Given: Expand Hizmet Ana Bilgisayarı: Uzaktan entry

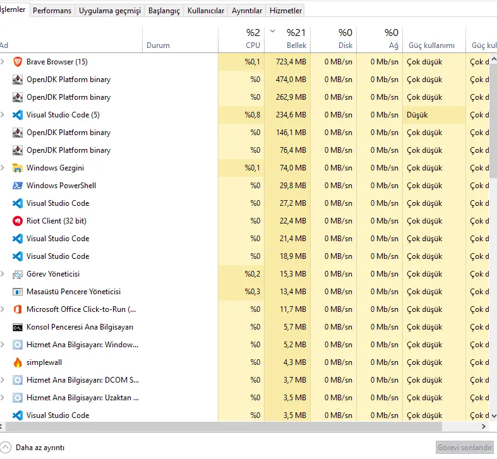Looking at the screenshot, I should click(3, 398).
